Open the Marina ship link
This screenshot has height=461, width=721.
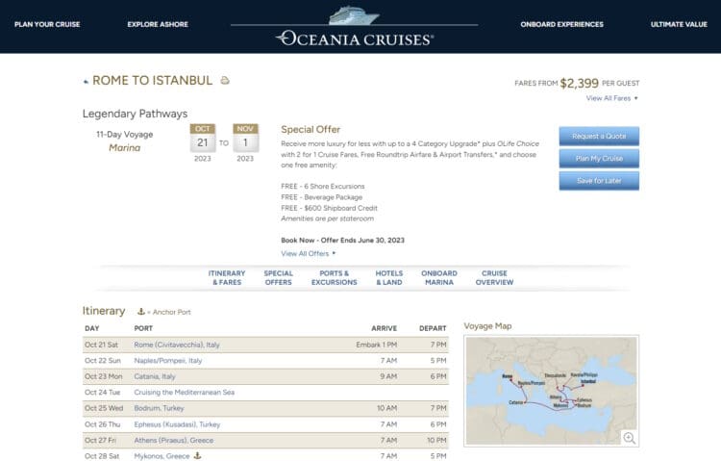[x=125, y=148]
